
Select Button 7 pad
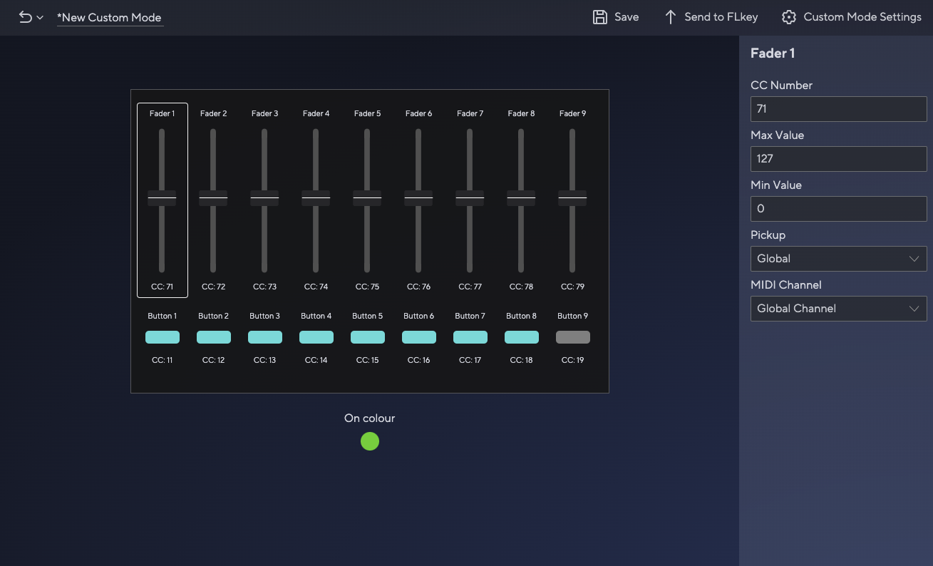pyautogui.click(x=470, y=337)
